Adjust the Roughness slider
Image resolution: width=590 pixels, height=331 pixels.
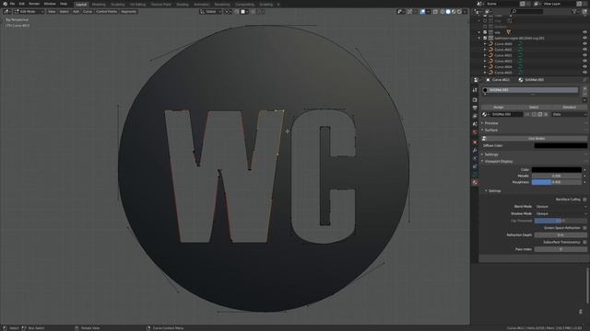click(x=557, y=182)
